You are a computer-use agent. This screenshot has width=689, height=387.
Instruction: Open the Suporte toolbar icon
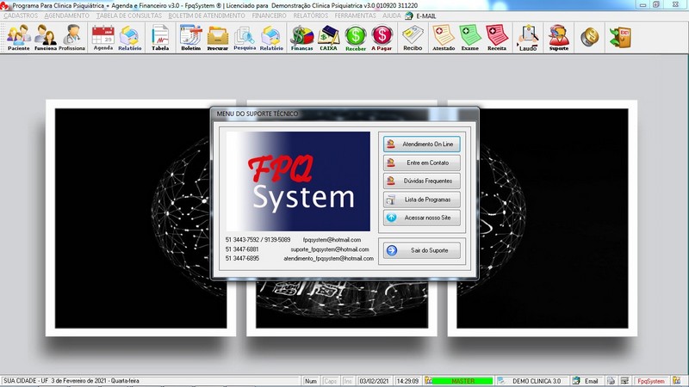point(558,38)
